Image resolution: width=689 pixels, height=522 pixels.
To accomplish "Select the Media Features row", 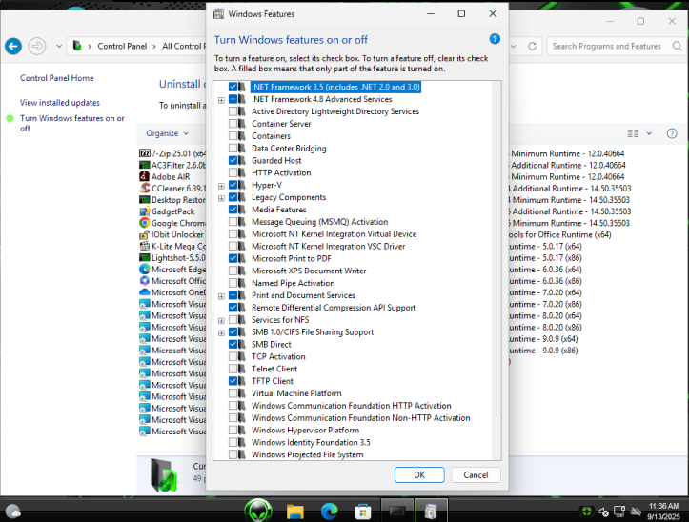I will (x=278, y=210).
